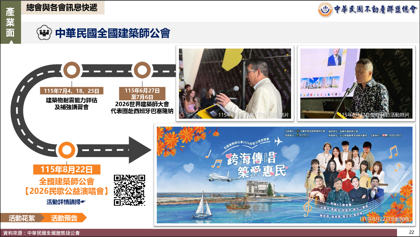Select the 活動花絮 tab
The width and height of the screenshot is (420, 237).
(x=22, y=218)
